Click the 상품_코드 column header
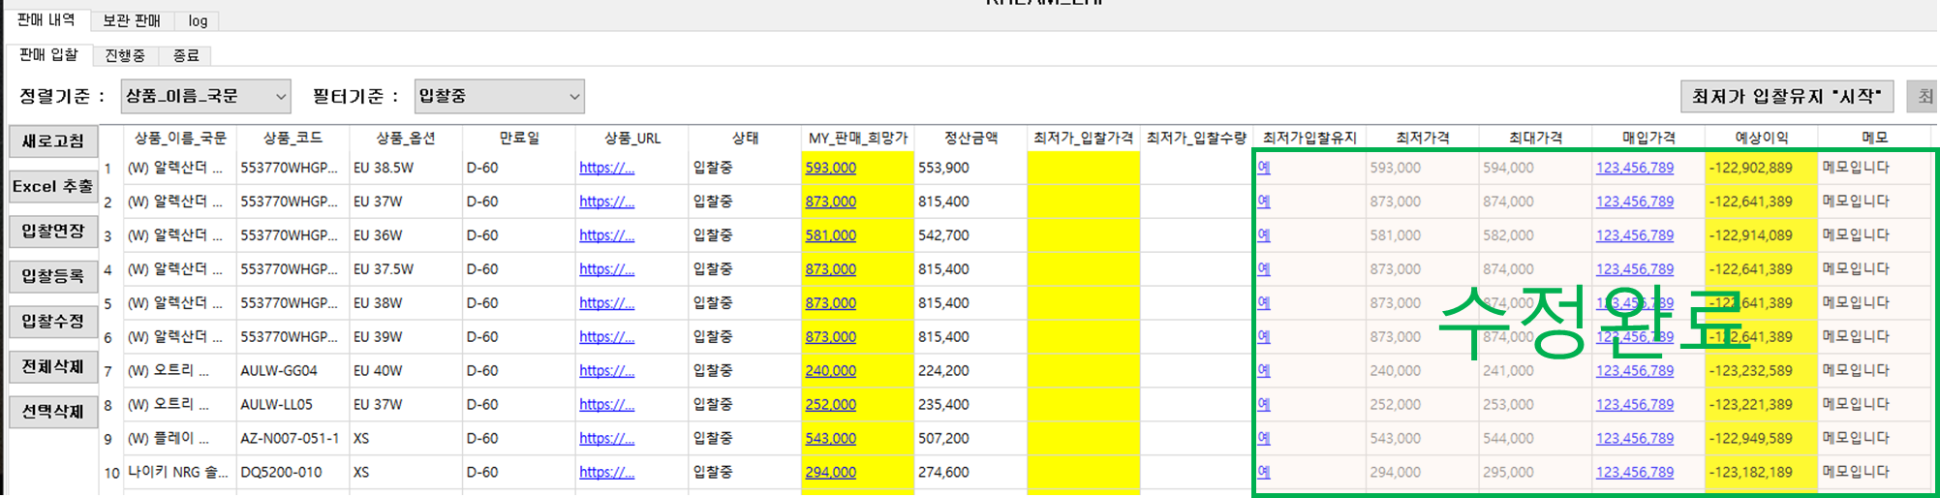This screenshot has width=1940, height=498. point(293,138)
